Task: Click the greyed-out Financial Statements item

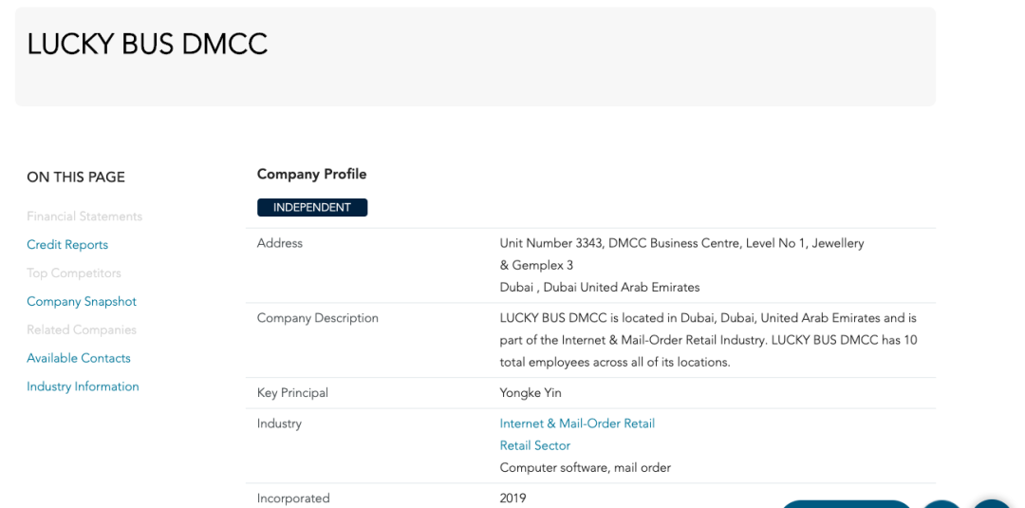Action: click(x=84, y=216)
